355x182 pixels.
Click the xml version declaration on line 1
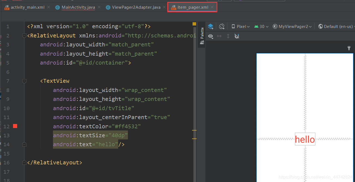click(89, 27)
